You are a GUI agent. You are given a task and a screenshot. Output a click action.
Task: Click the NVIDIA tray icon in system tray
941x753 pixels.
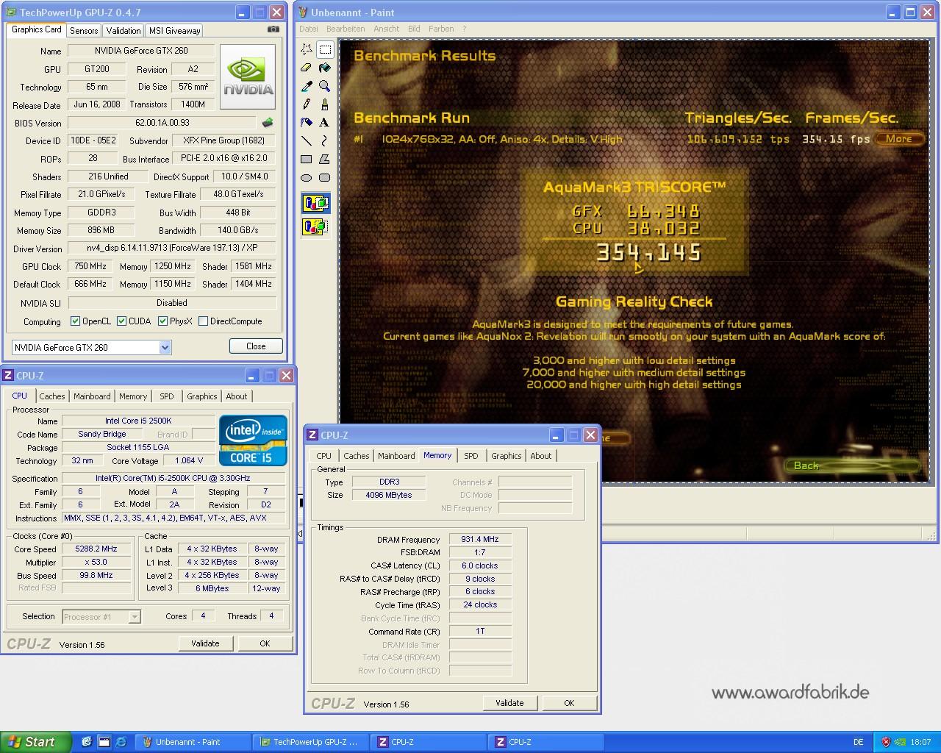901,742
